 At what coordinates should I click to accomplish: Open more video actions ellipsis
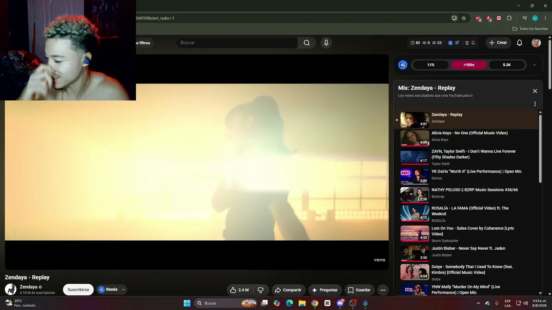tap(383, 290)
